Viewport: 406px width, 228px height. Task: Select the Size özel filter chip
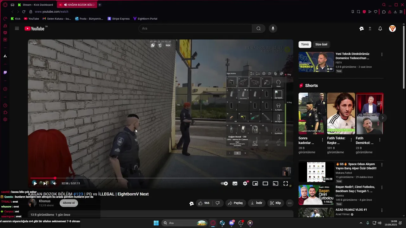(321, 44)
